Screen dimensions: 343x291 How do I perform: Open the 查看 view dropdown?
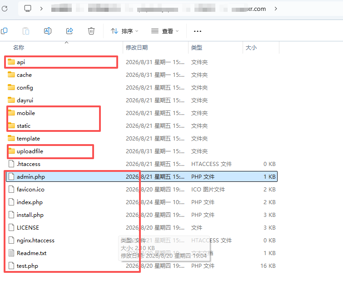[165, 31]
